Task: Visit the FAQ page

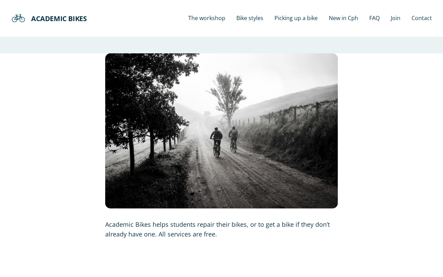Action: 374,18
